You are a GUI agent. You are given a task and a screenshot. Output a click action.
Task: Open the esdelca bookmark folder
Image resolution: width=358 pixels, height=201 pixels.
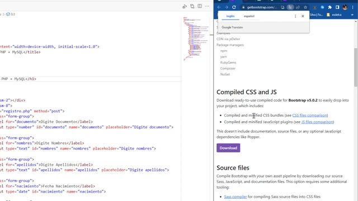334,15
